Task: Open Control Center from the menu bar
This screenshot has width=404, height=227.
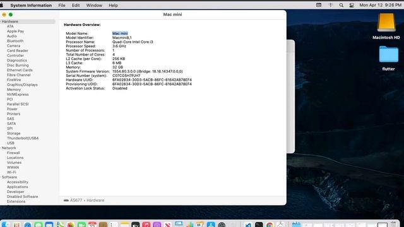Action: pos(352,5)
